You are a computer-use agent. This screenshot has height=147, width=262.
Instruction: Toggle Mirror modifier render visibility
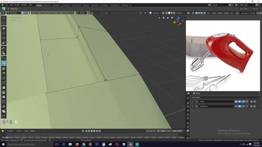point(236,102)
